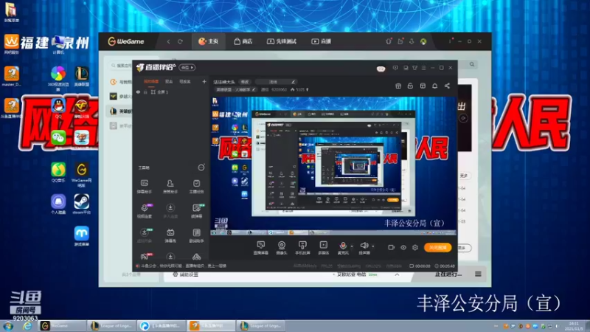Refresh the WeGame page
Viewport: 590px width, 332px height.
point(180,41)
